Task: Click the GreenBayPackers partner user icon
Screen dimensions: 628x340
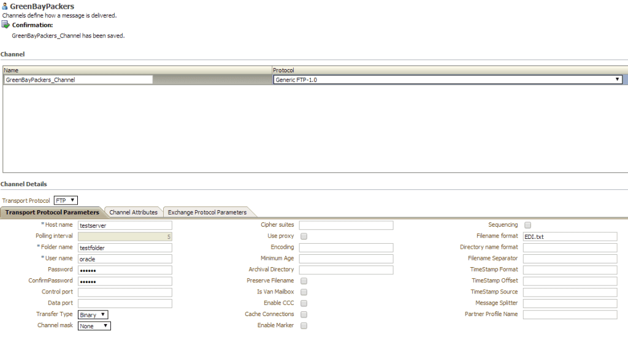Action: [x=5, y=6]
